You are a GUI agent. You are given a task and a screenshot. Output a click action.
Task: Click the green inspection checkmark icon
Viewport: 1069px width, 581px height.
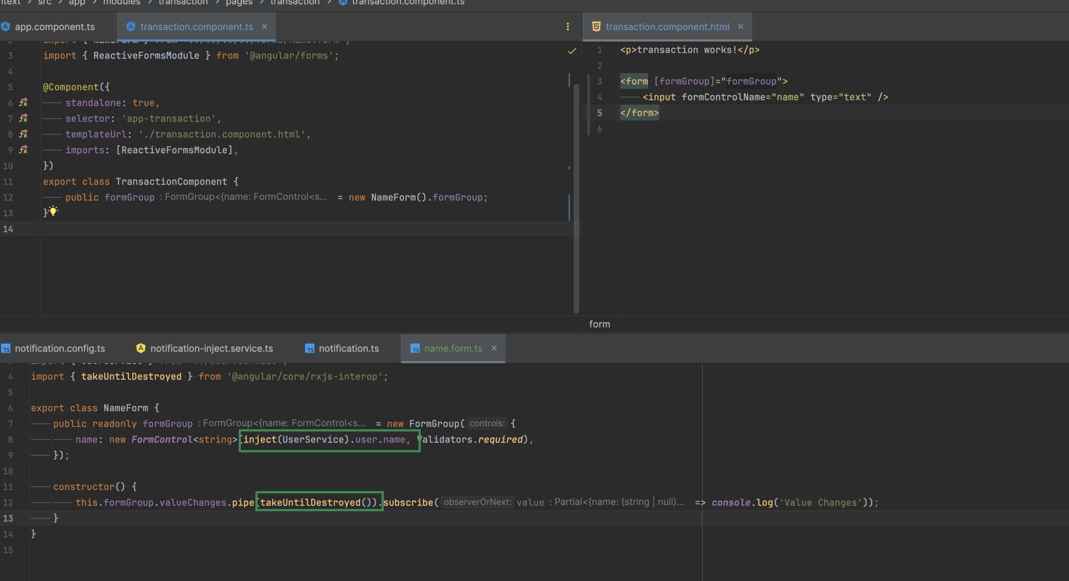(572, 51)
